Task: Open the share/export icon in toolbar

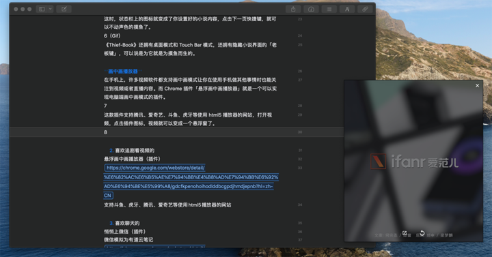Action: coord(293,10)
